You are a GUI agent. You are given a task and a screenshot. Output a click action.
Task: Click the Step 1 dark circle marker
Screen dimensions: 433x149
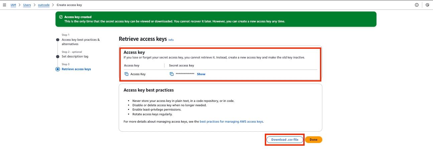[58, 40]
